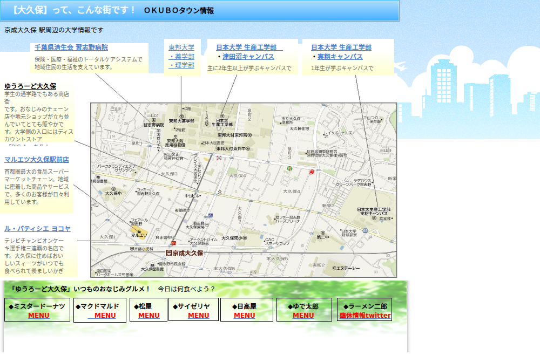Click the ミスタードーナツ heading text

click(37, 306)
